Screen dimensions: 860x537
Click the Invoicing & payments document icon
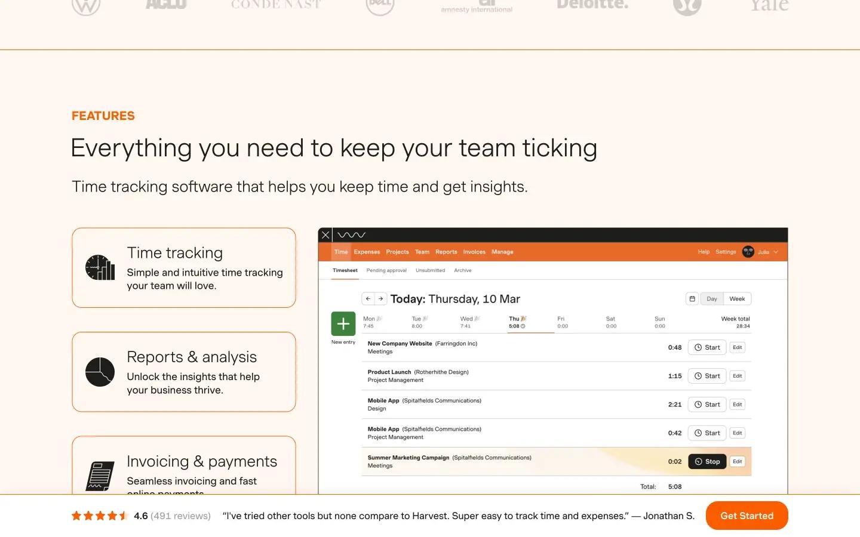(100, 476)
